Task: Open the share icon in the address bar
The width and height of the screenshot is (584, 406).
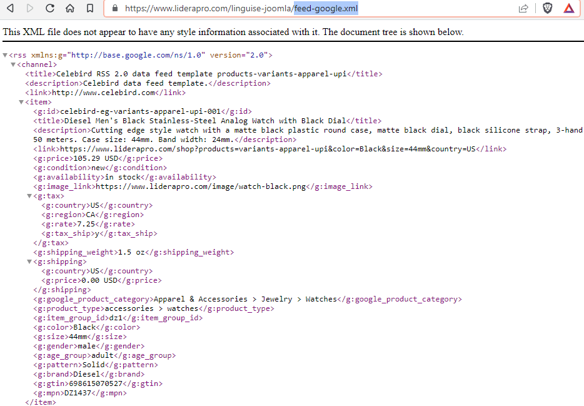Action: (x=523, y=8)
